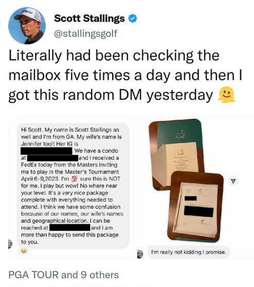Open the left DM screenshot image
The height and width of the screenshot is (287, 254).
(71, 187)
